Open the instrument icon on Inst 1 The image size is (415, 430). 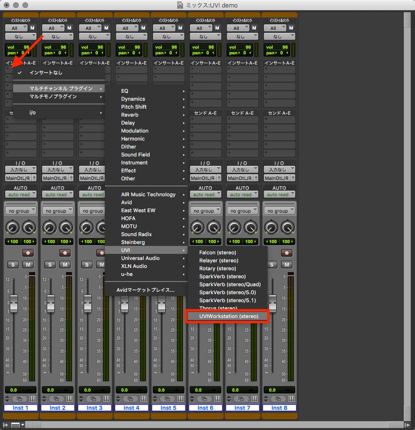tap(33, 399)
